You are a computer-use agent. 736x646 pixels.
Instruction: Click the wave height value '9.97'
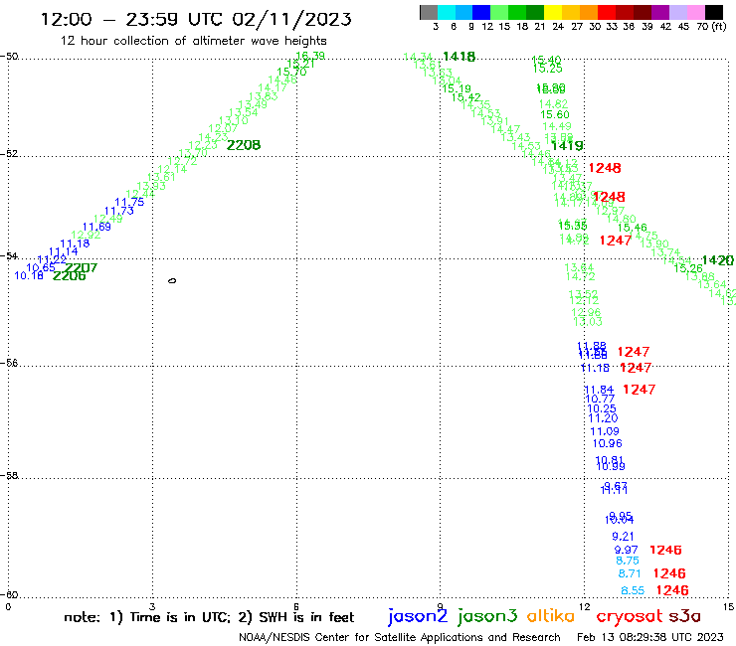pyautogui.click(x=627, y=550)
